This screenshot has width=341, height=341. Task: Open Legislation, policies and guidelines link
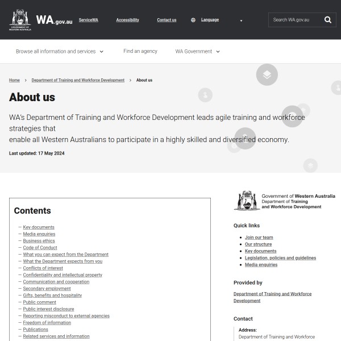pyautogui.click(x=280, y=258)
